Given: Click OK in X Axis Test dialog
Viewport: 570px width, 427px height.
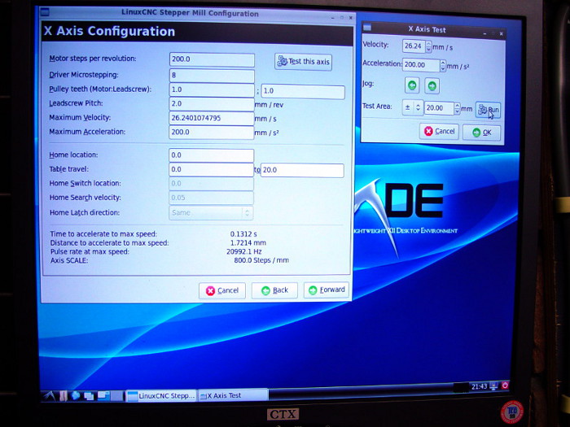Looking at the screenshot, I should (x=481, y=132).
